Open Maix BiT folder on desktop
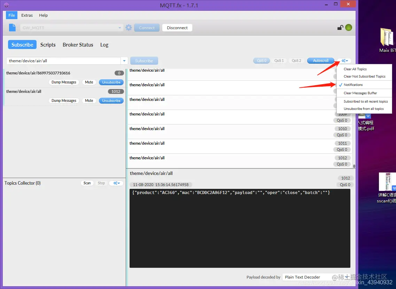Image resolution: width=396 pixels, height=289 pixels. 387,40
